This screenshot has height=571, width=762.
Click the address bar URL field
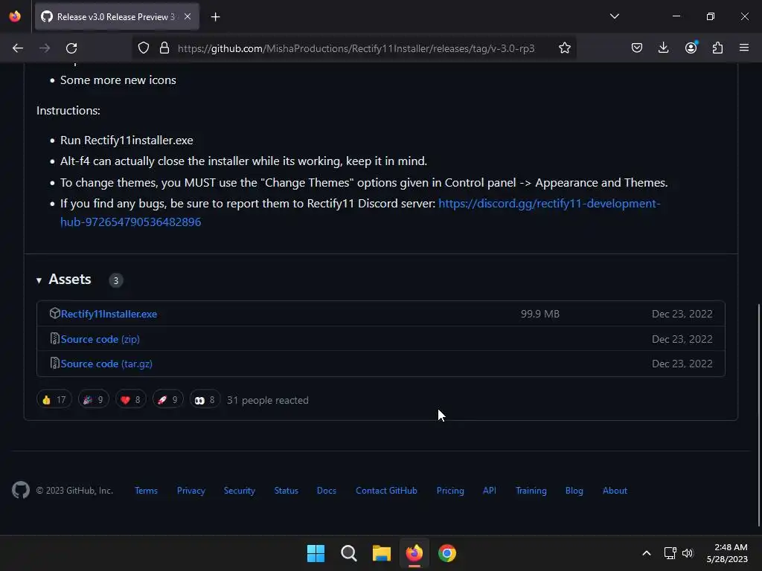point(356,48)
